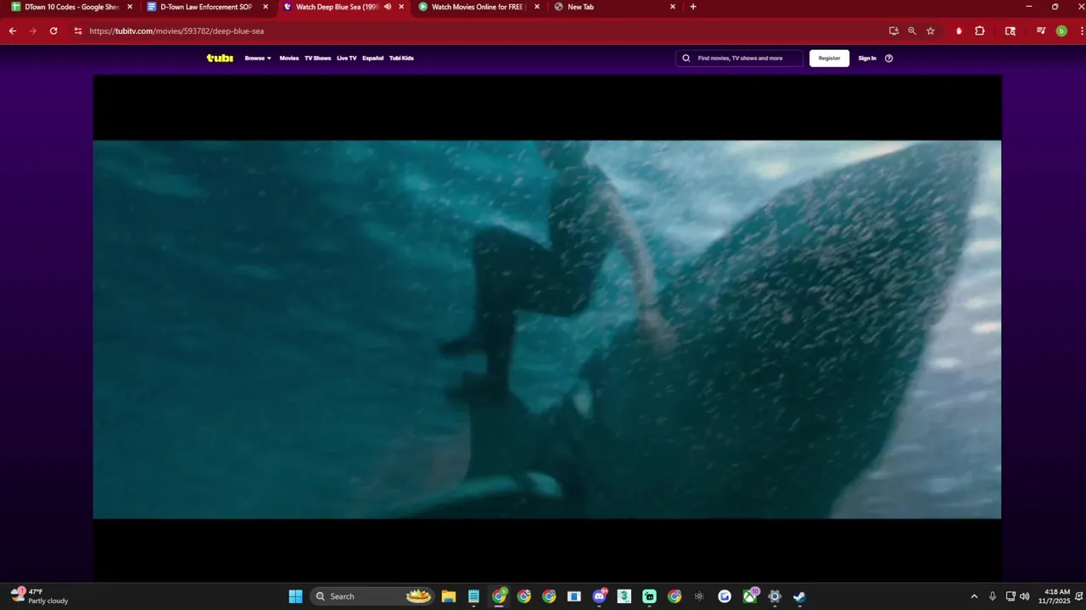Show hidden system tray icons
The height and width of the screenshot is (610, 1086).
(x=974, y=596)
